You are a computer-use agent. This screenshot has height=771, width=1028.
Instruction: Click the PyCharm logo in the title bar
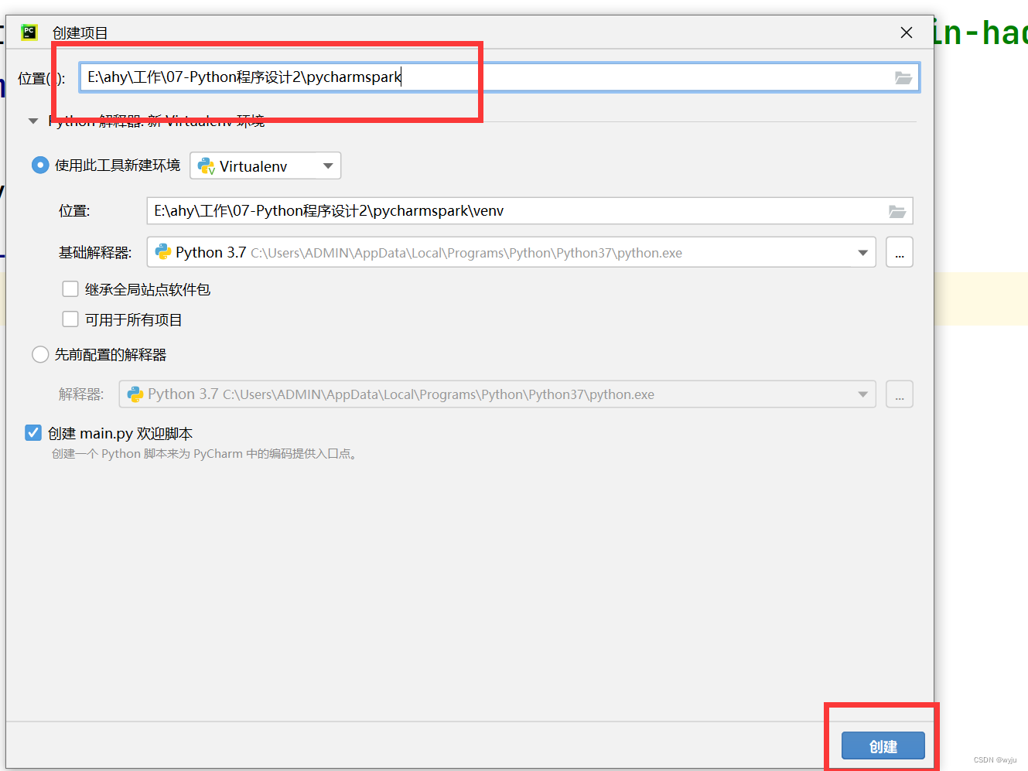tap(29, 32)
